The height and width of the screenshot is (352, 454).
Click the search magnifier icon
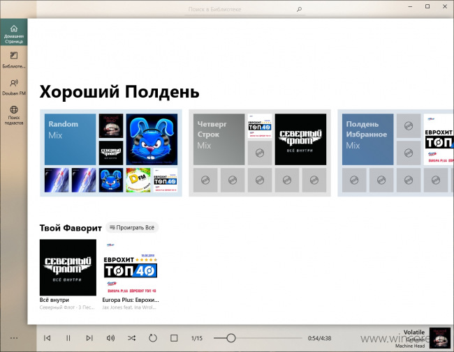(x=299, y=9)
